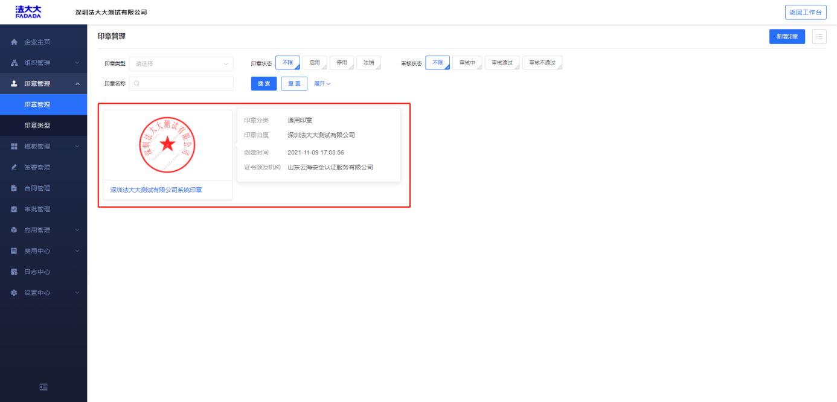Click the template grid icon beside 模板管理
Viewport: 837px width, 402px height.
pos(14,147)
